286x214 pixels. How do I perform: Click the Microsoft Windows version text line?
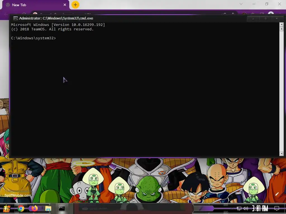58,25
